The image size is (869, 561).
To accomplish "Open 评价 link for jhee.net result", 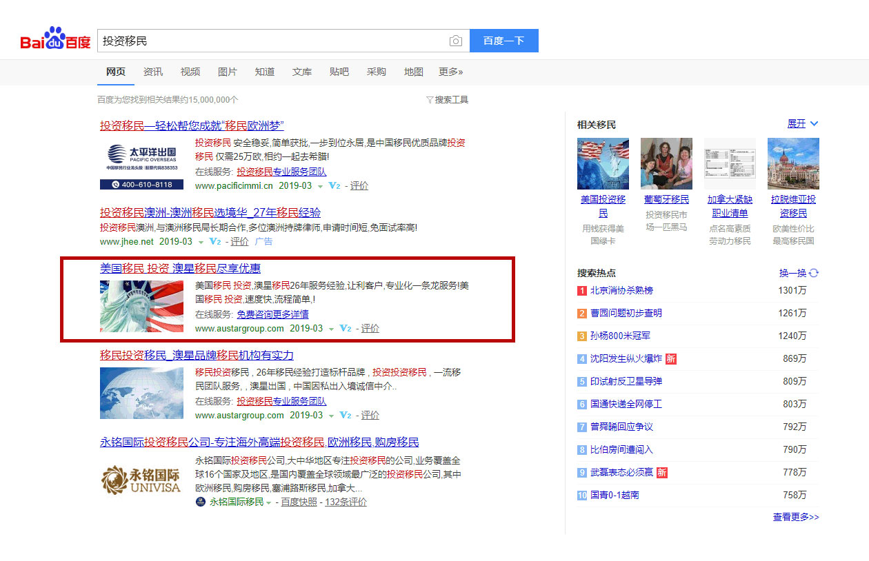I will click(x=240, y=242).
